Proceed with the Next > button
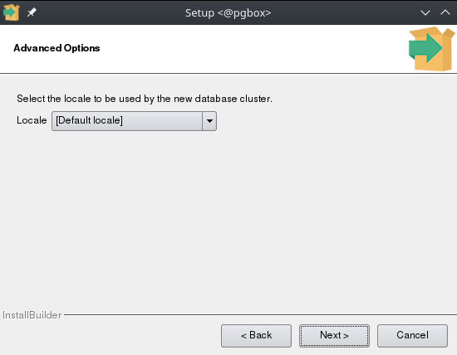Viewport: 457px width, 355px height. coord(334,336)
